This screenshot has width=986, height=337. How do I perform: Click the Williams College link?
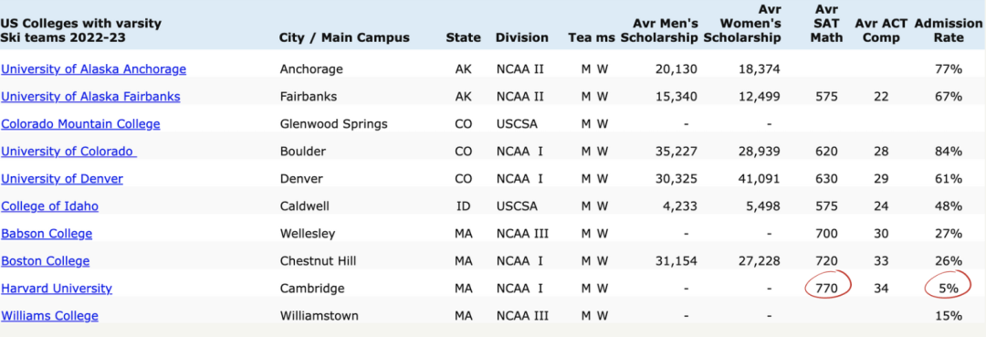click(49, 316)
